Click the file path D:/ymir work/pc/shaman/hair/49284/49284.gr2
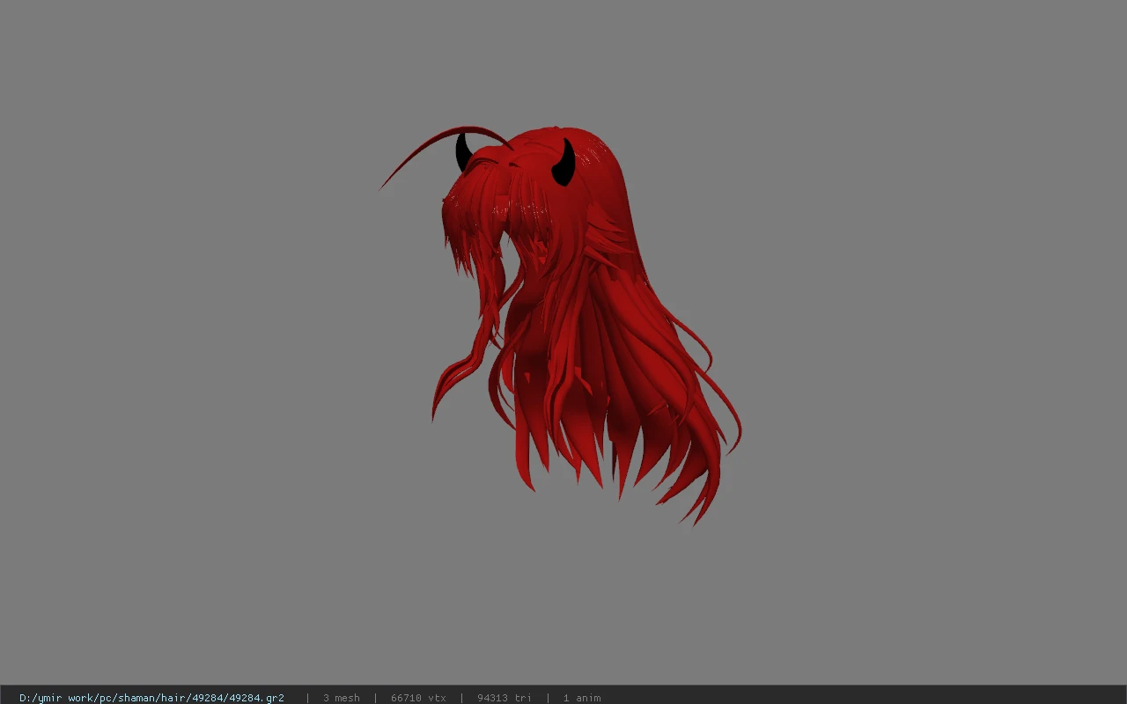1127x704 pixels. (x=151, y=698)
